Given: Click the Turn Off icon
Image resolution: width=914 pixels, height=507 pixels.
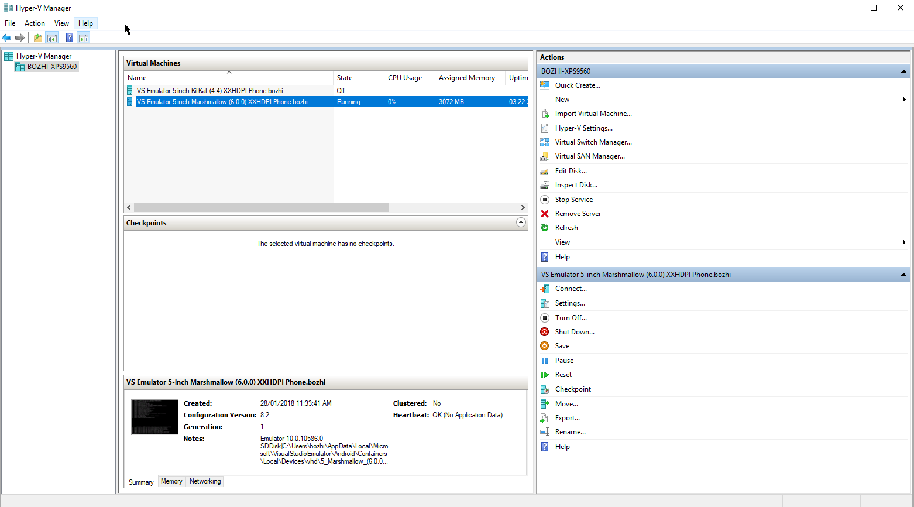Looking at the screenshot, I should coord(545,318).
